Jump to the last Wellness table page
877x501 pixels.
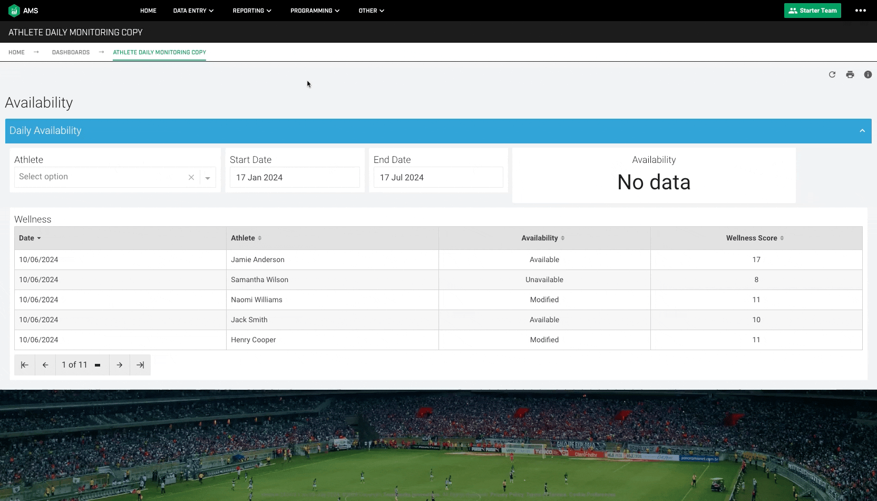tap(140, 365)
